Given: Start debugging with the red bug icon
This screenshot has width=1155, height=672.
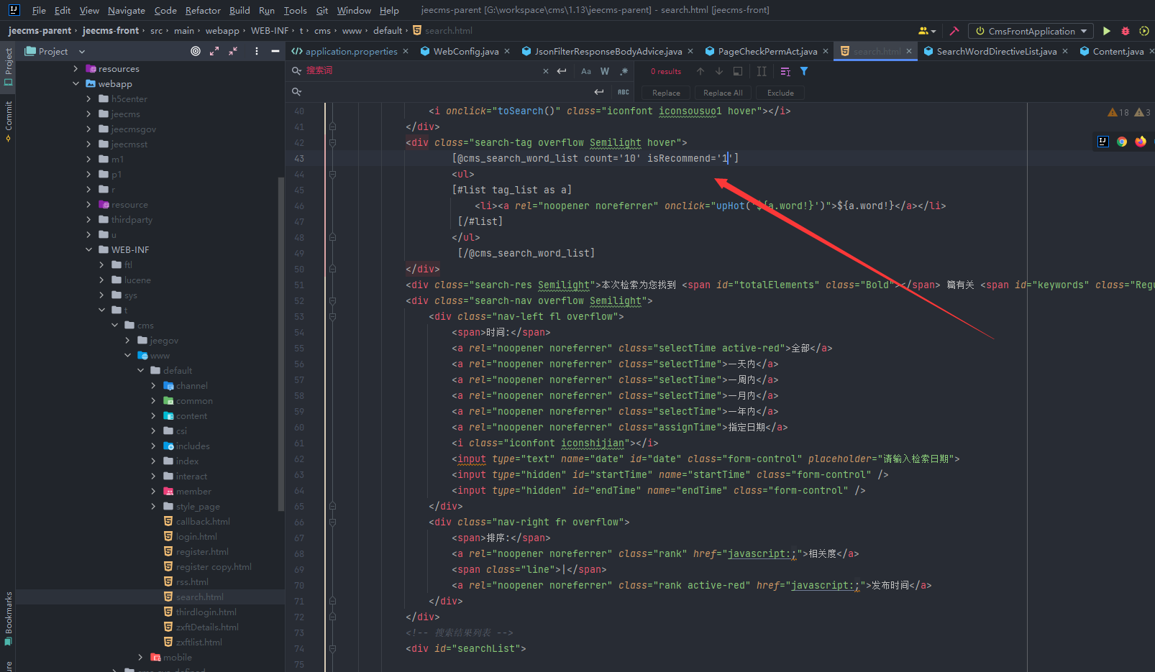Looking at the screenshot, I should coord(1126,31).
